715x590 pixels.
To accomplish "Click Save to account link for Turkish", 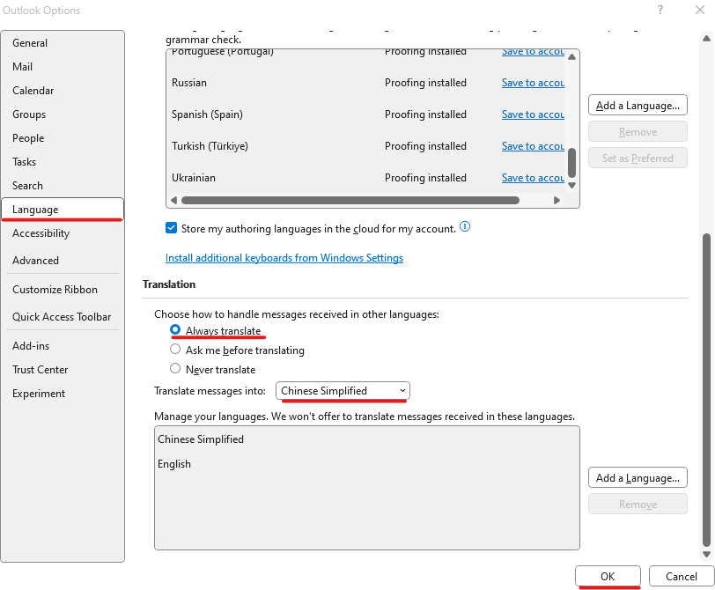I will 533,146.
